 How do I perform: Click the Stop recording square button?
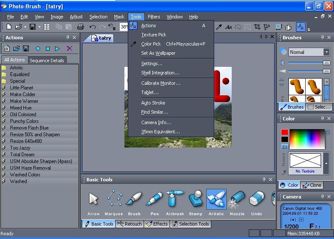(48, 48)
